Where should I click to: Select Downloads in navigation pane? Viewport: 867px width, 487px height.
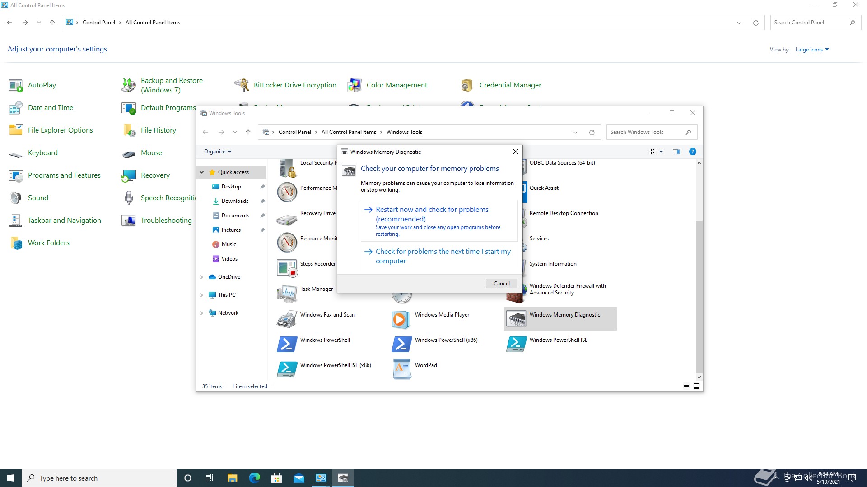coord(235,201)
